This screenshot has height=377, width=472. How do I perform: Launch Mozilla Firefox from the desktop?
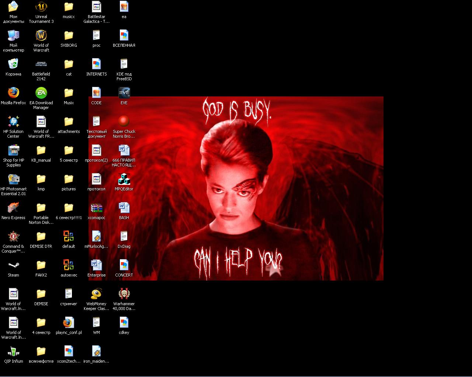[x=13, y=93]
